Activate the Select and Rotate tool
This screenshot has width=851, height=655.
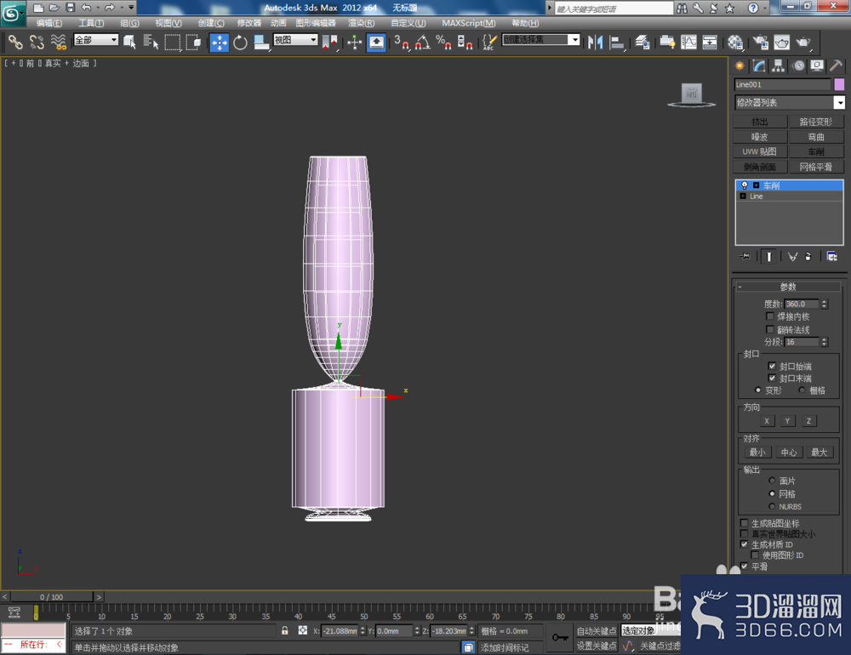[240, 42]
